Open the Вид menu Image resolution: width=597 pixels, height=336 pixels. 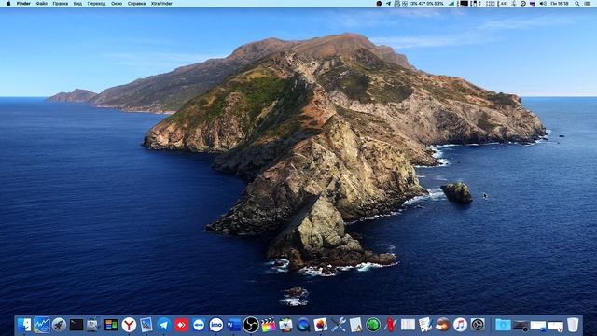point(77,4)
